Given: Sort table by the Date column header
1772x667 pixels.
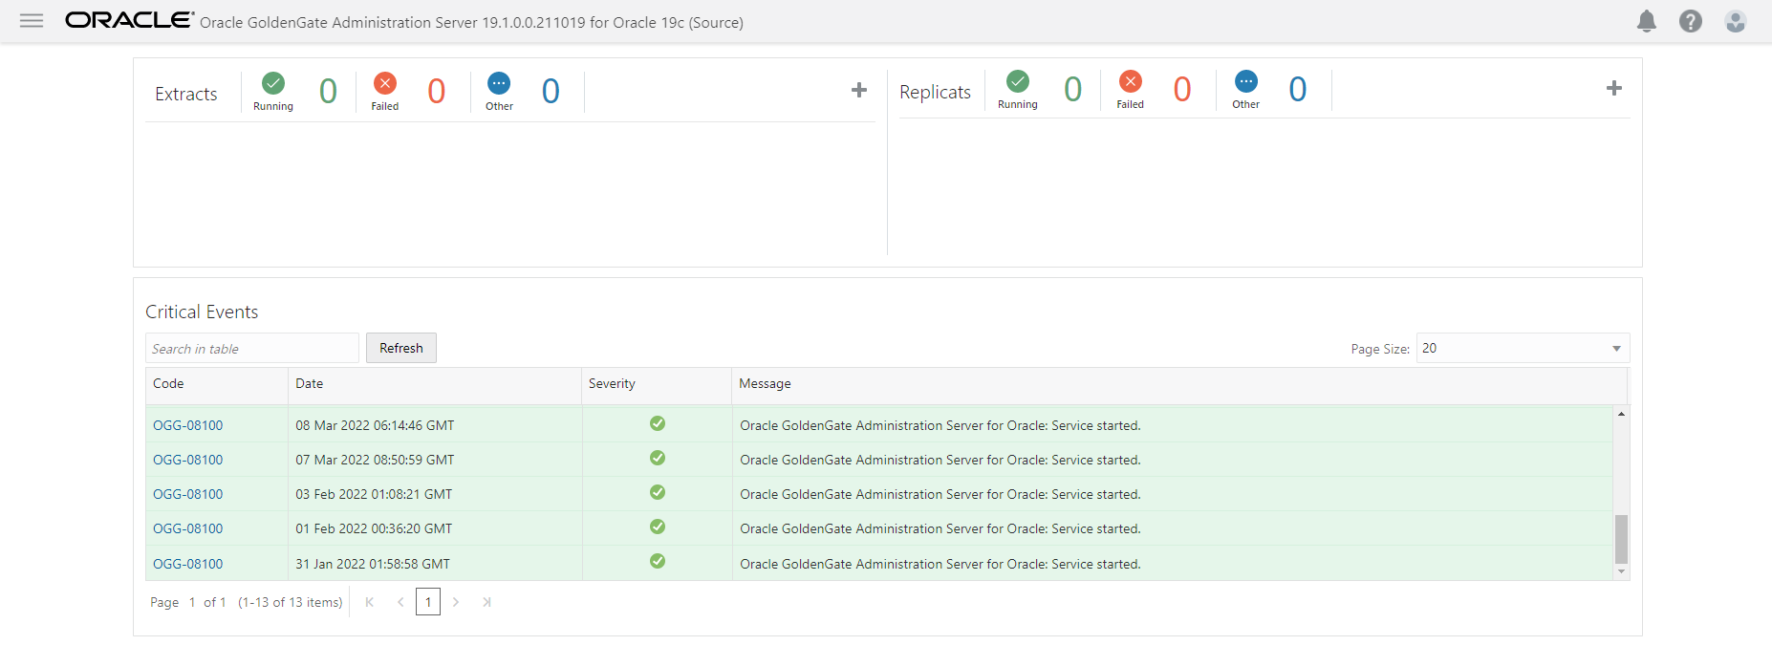Looking at the screenshot, I should click(310, 383).
